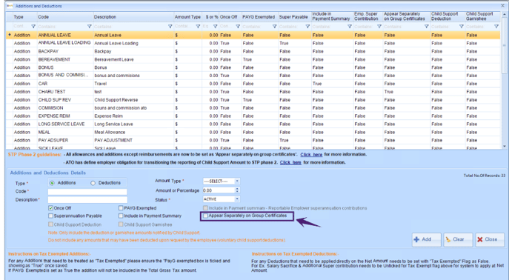This screenshot has height=280, width=509.
Task: Open filter icon for $ or % column
Action: 215,26
